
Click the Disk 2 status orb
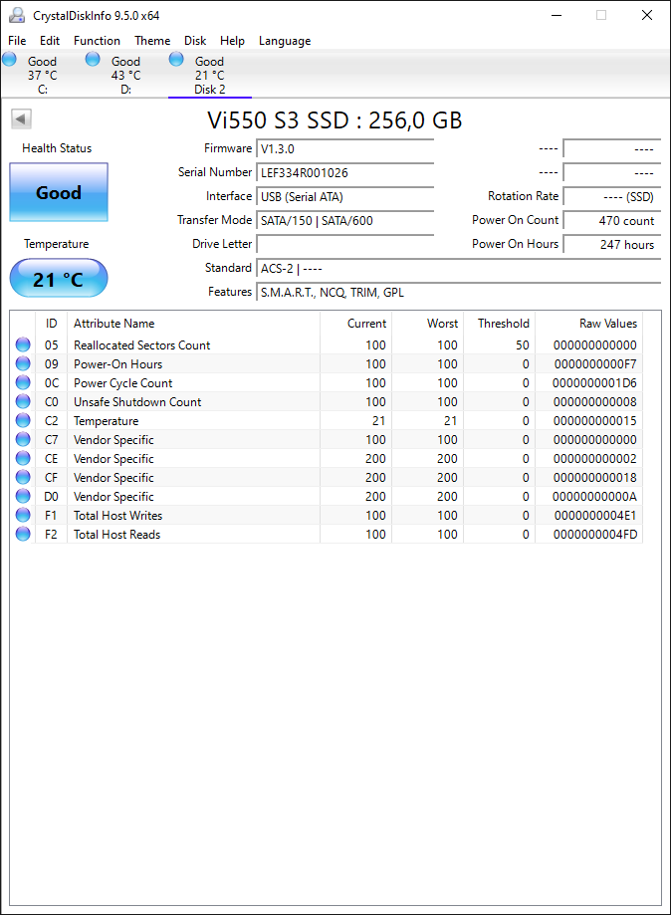coord(176,59)
